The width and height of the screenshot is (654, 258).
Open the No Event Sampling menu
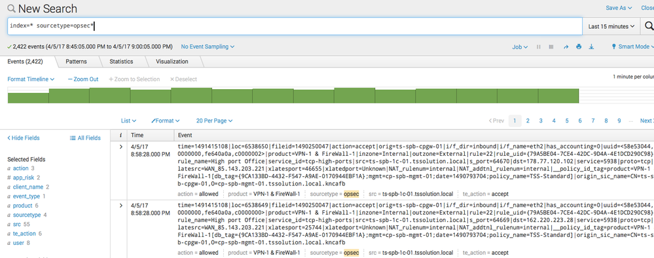(x=208, y=46)
